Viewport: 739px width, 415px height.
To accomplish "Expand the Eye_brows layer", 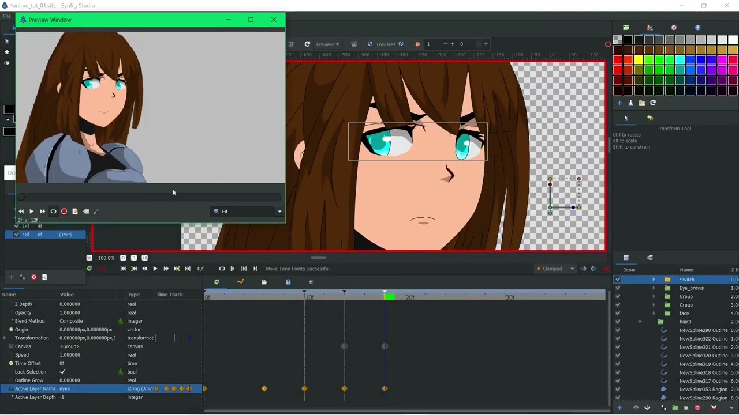I will click(x=654, y=288).
